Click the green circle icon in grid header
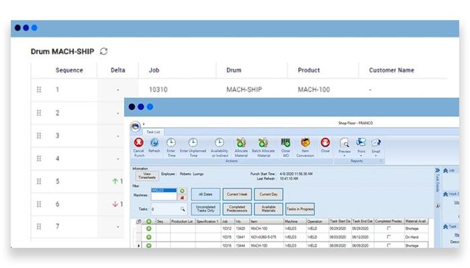The image size is (470, 268). [x=148, y=221]
